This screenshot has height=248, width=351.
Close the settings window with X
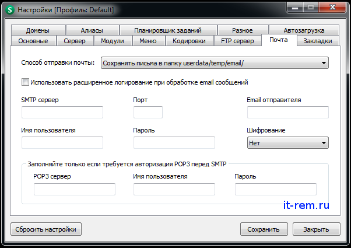point(332,8)
